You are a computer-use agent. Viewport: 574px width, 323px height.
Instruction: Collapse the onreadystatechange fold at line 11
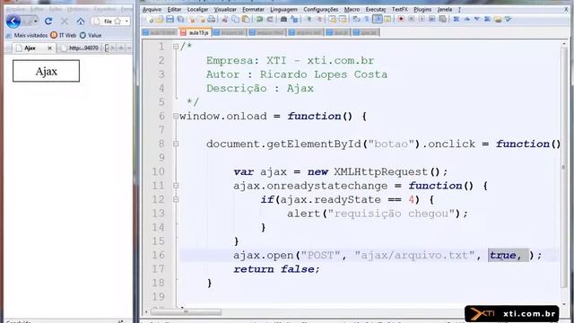point(176,186)
